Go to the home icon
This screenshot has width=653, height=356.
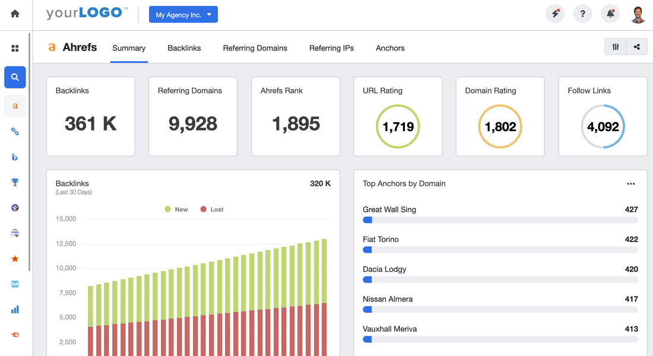(15, 14)
